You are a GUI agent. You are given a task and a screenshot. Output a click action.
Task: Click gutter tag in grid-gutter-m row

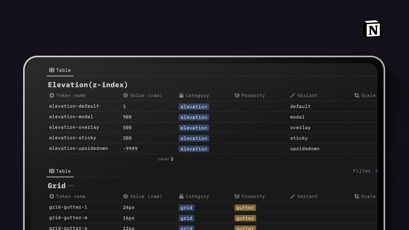coord(245,218)
